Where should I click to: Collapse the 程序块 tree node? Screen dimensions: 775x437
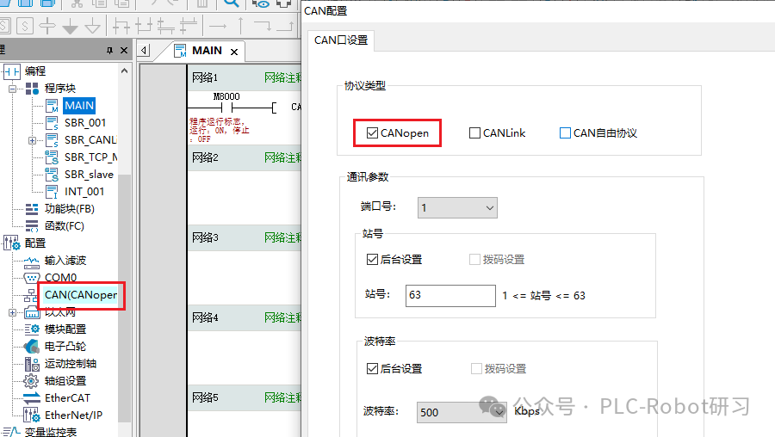pos(12,89)
